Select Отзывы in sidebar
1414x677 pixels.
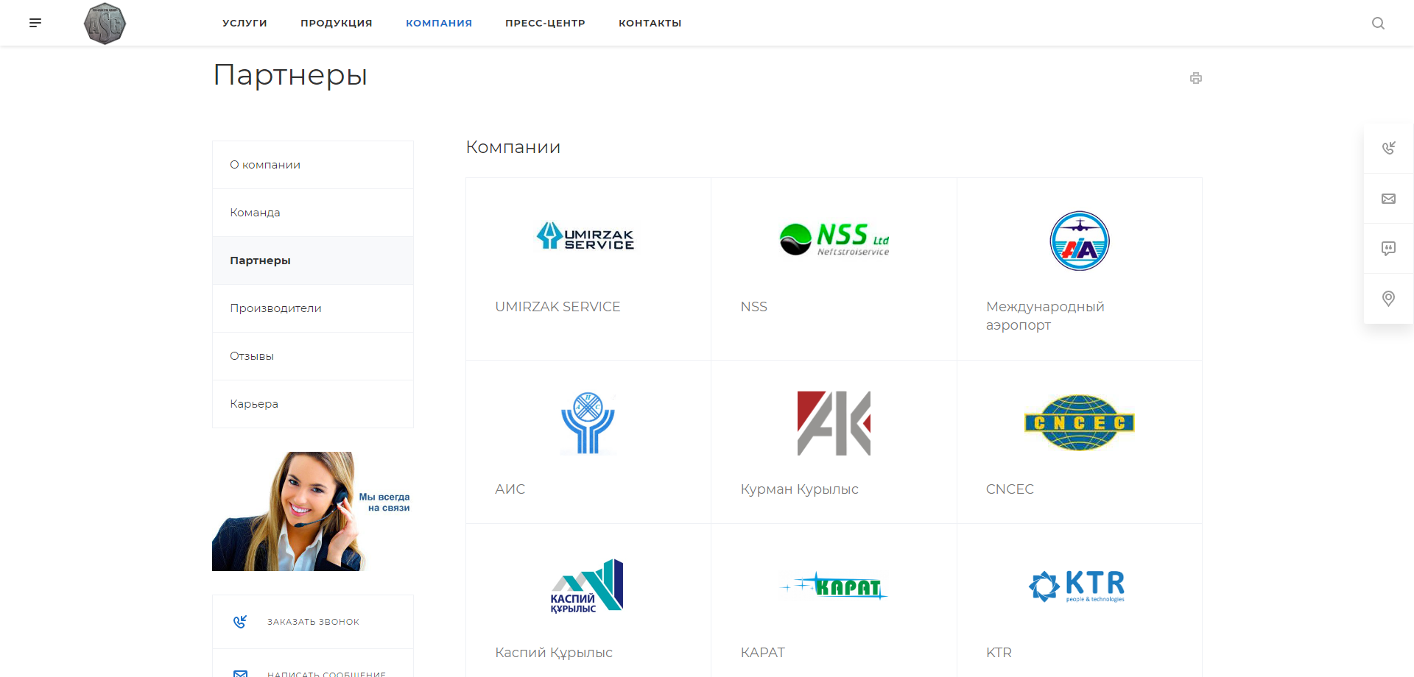[313, 356]
